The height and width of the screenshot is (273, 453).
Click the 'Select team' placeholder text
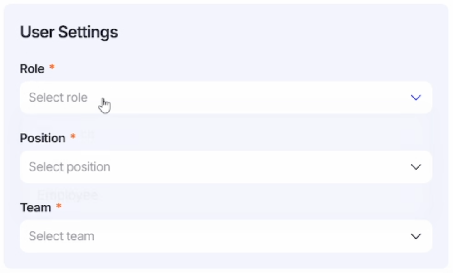pos(61,236)
